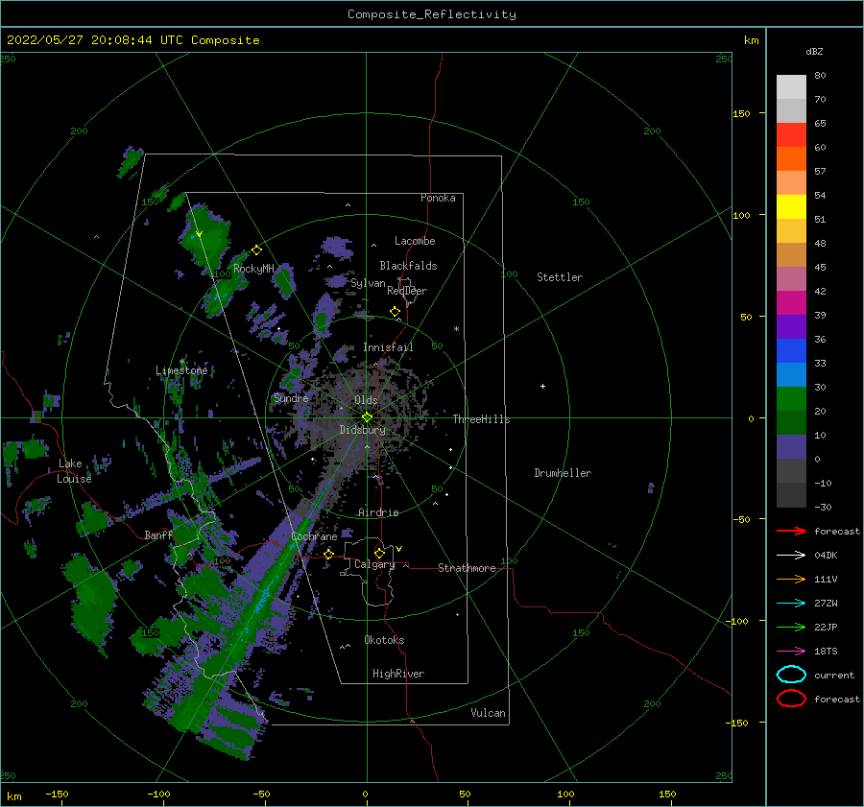Screen dimensions: 864x807
Task: Select the Airdrie label
Action: 378,512
